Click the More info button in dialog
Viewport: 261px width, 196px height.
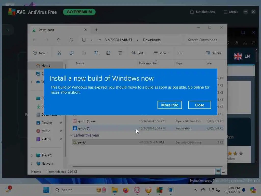coord(169,105)
